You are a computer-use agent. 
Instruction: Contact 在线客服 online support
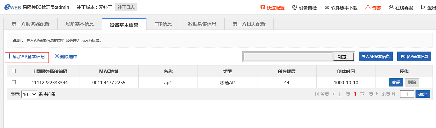tap(401, 8)
